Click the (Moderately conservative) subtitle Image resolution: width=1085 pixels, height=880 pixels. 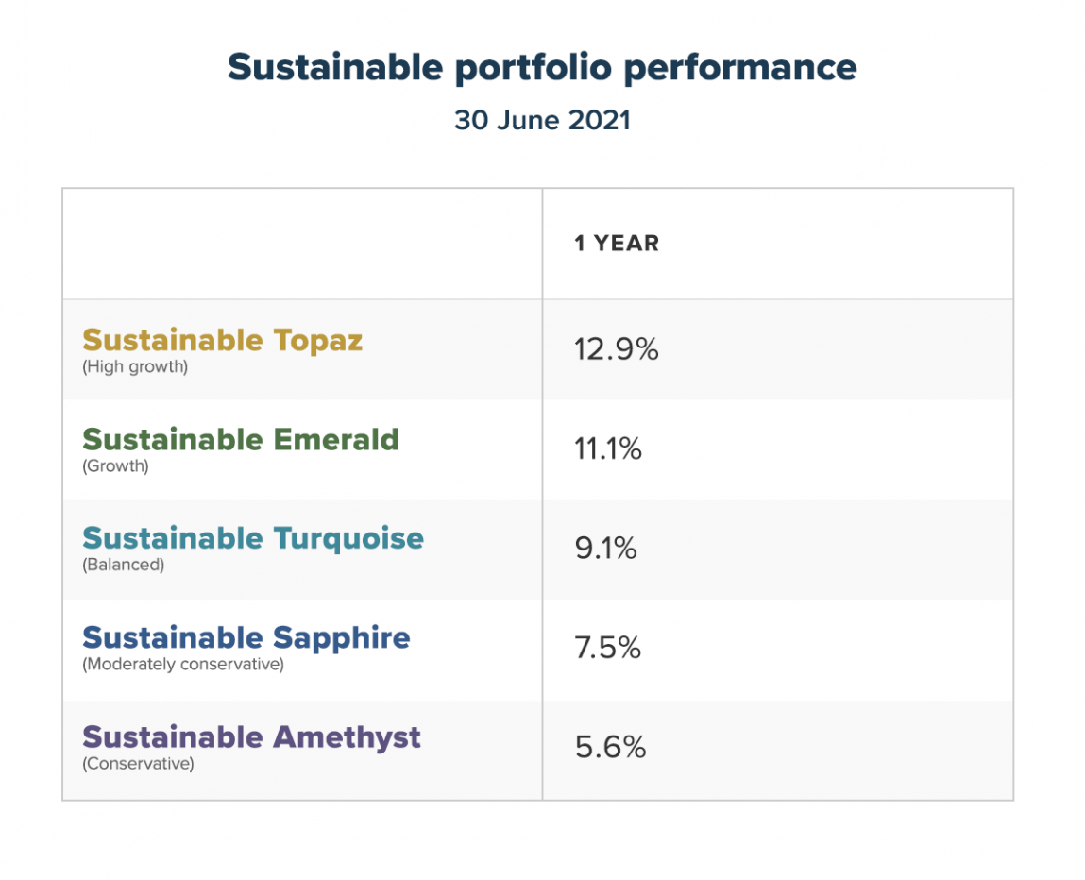click(x=183, y=665)
